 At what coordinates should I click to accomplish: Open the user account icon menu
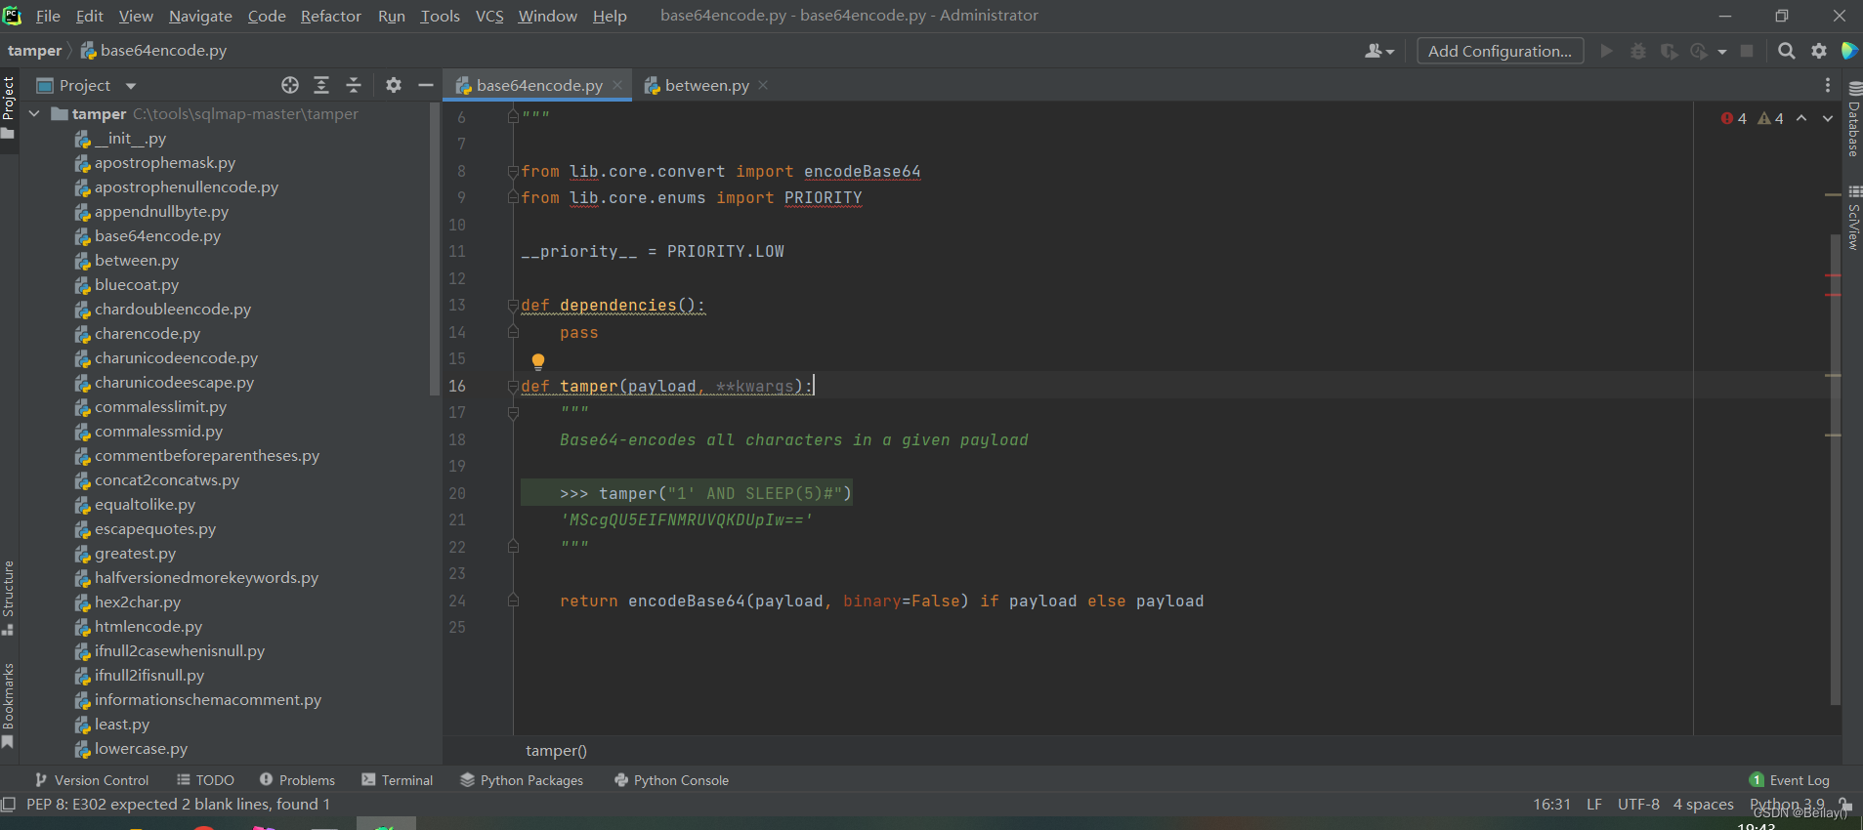pos(1379,51)
